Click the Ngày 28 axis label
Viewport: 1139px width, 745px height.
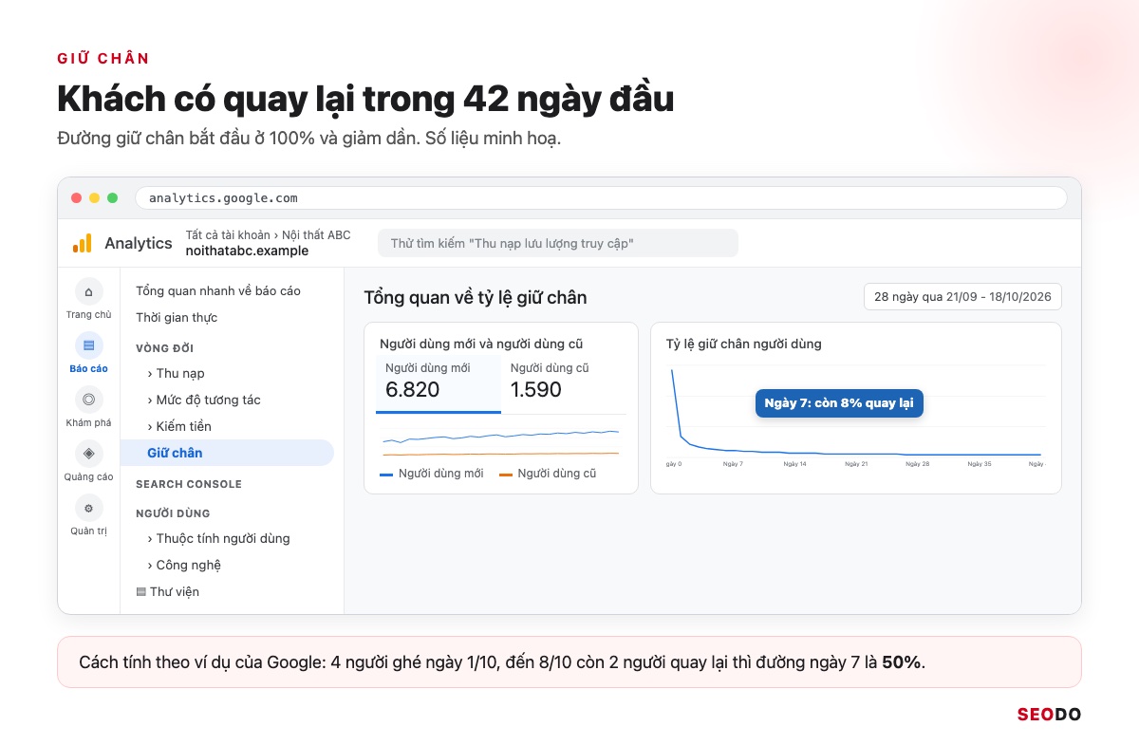point(918,464)
